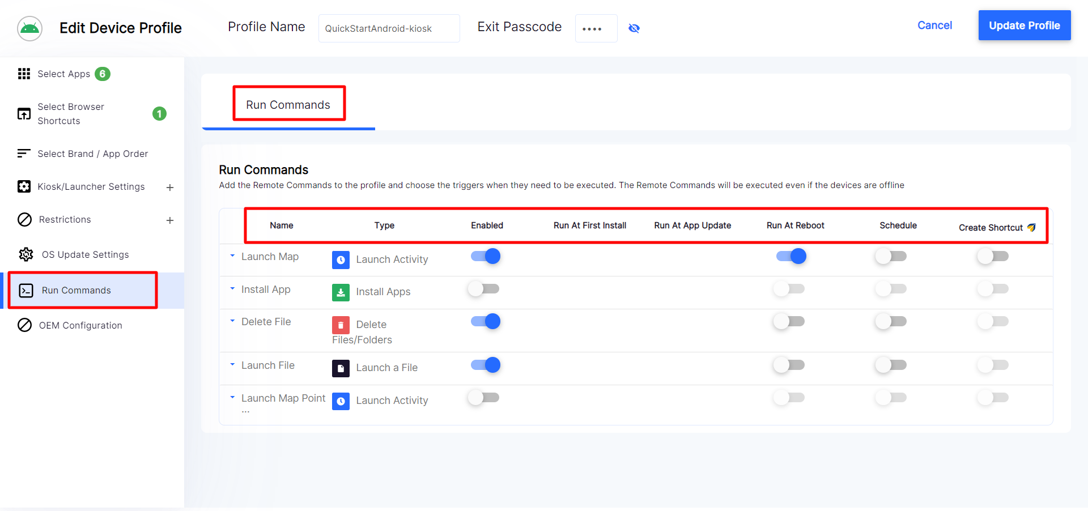Click the Delete Files/Folders trash icon

(x=341, y=325)
